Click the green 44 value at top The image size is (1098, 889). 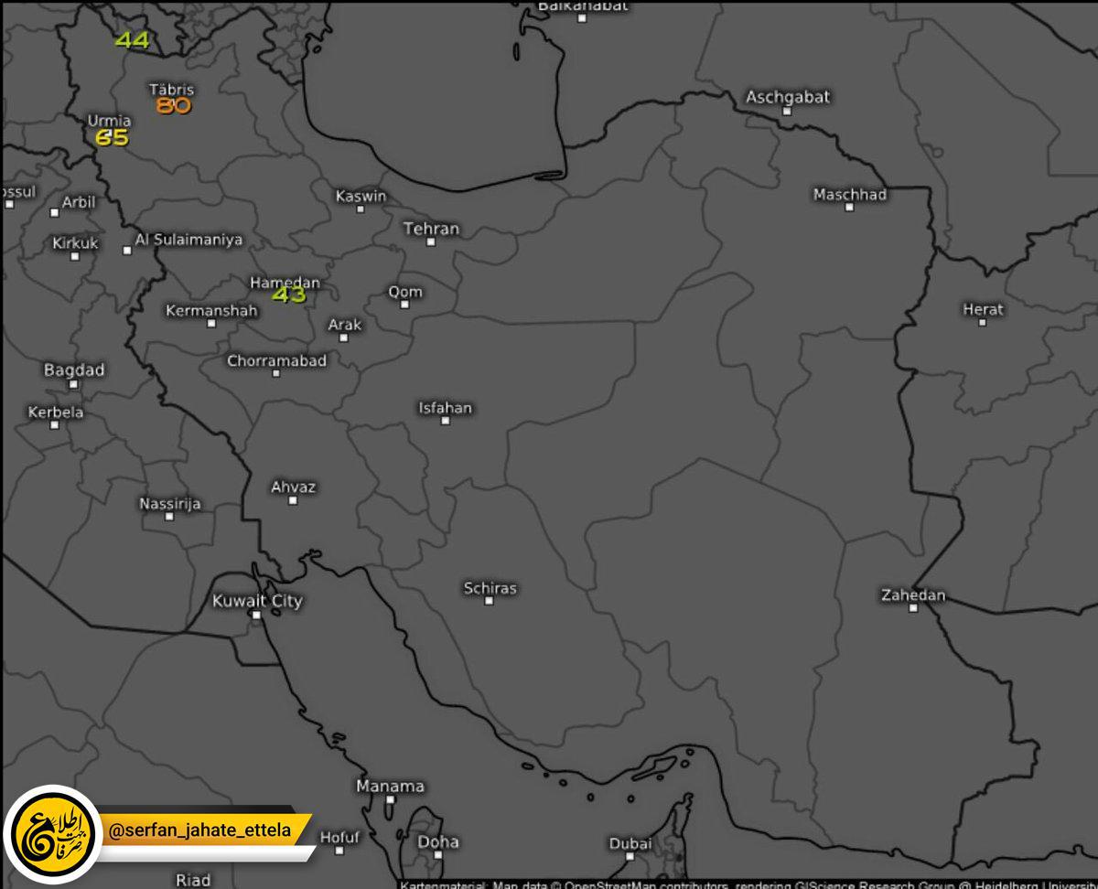coord(132,40)
